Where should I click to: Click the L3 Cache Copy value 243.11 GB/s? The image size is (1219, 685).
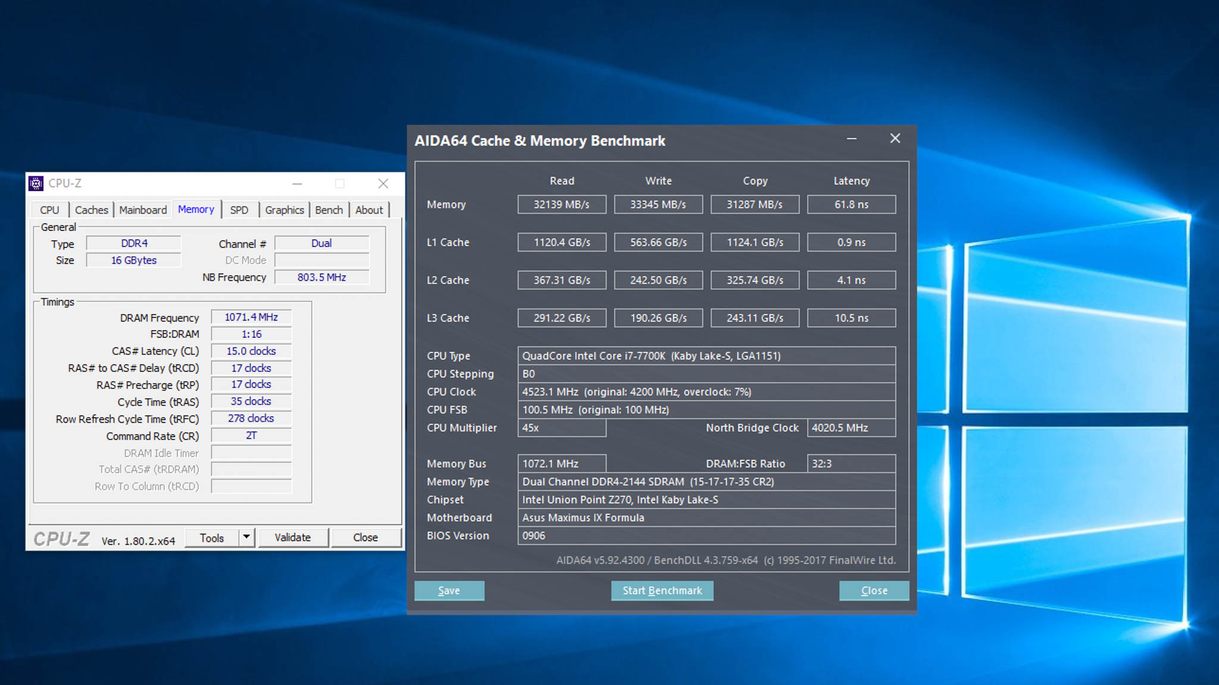pyautogui.click(x=755, y=318)
